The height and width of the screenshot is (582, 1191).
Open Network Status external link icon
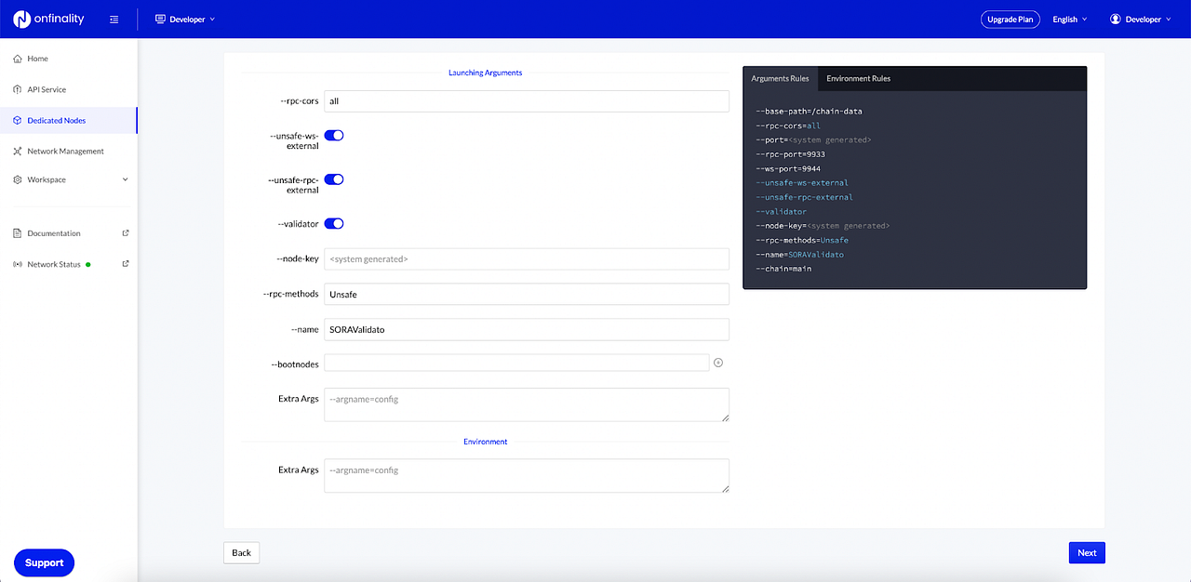(126, 264)
